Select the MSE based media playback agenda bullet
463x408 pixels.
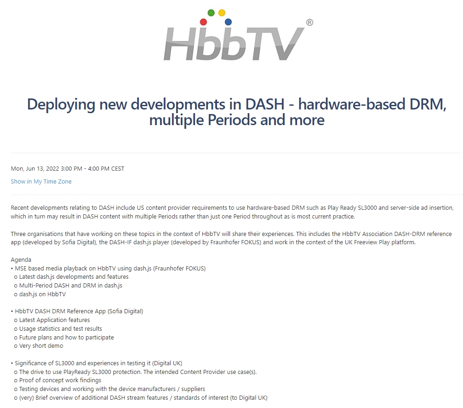pos(109,268)
